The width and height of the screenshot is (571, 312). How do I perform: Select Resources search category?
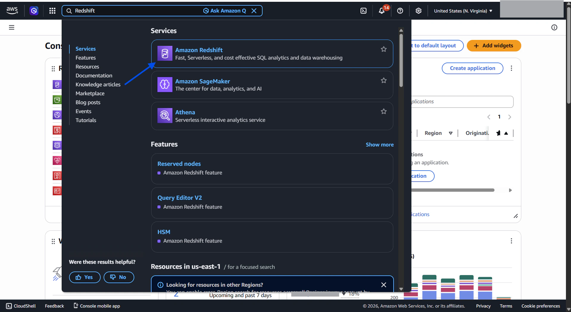87,67
